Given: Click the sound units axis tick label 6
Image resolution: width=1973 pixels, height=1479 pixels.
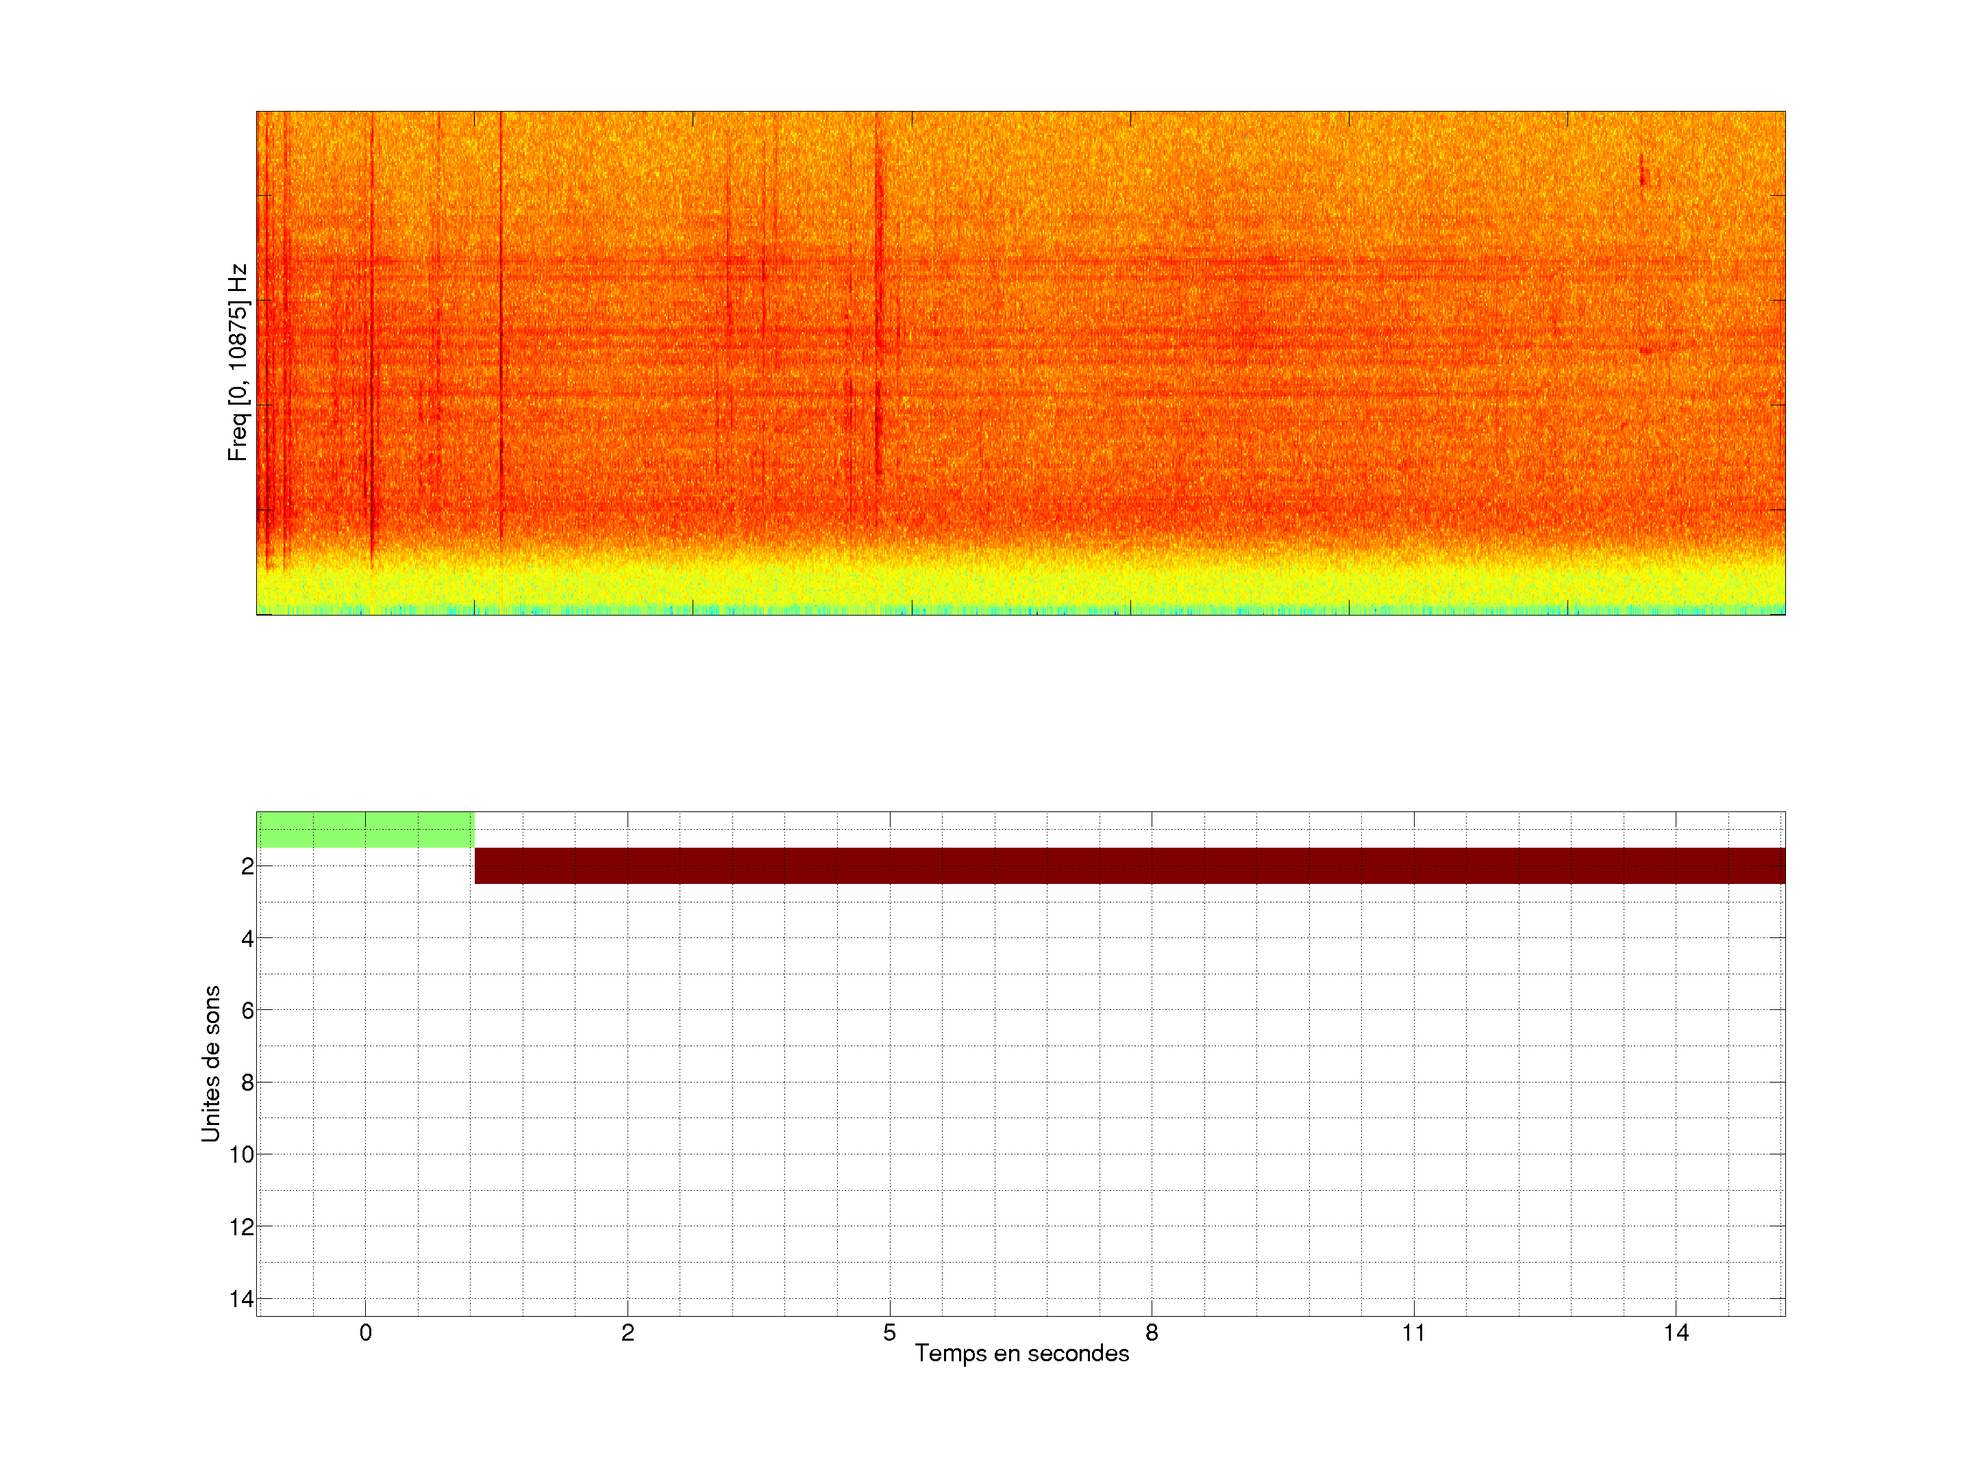Looking at the screenshot, I should pos(247,1010).
